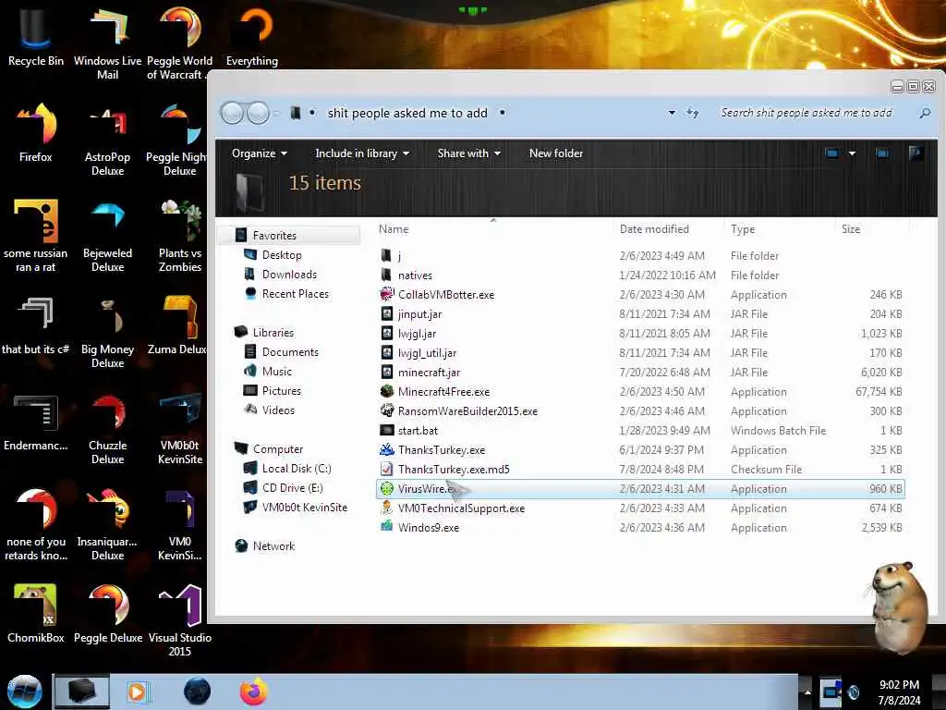Screen dimensions: 946x710
Task: Select Network in navigation pane
Action: coord(273,546)
